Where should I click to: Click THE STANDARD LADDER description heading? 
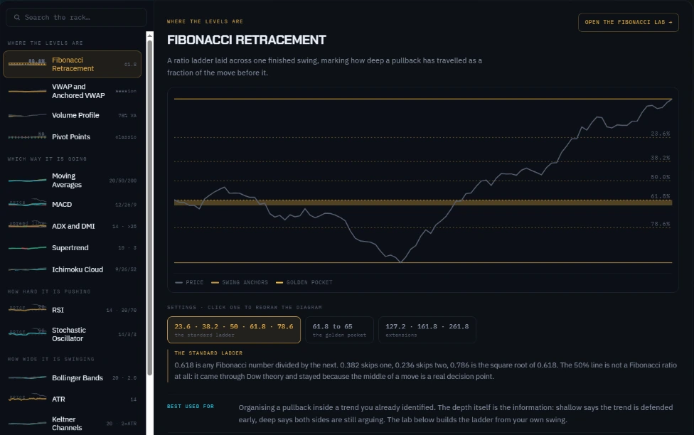[208, 353]
